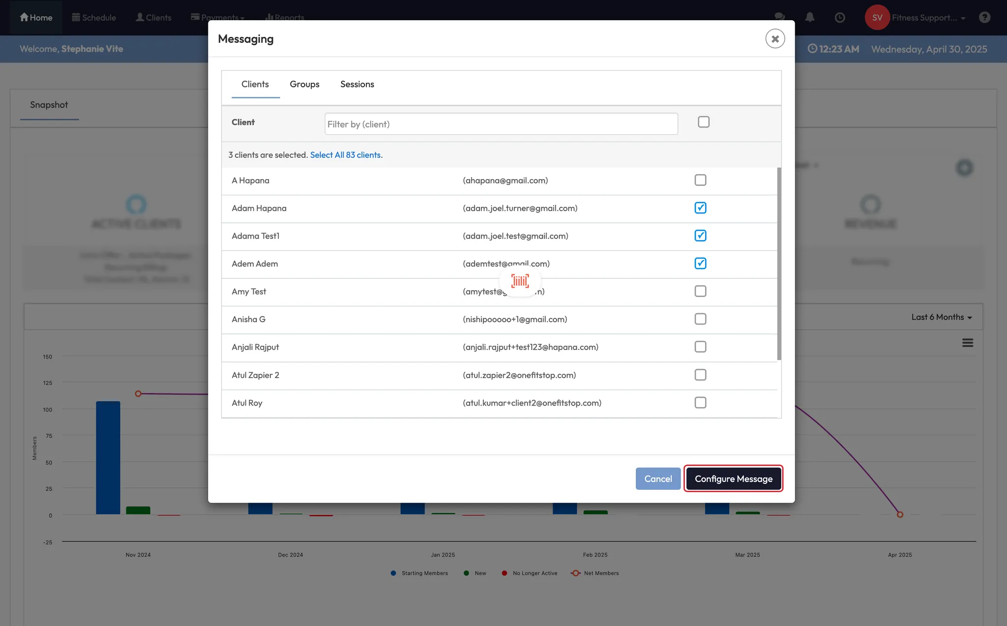
Task: Click the SV user avatar
Action: coord(877,17)
